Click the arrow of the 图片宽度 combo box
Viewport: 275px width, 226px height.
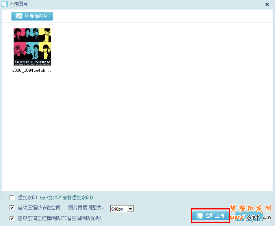[130, 209]
